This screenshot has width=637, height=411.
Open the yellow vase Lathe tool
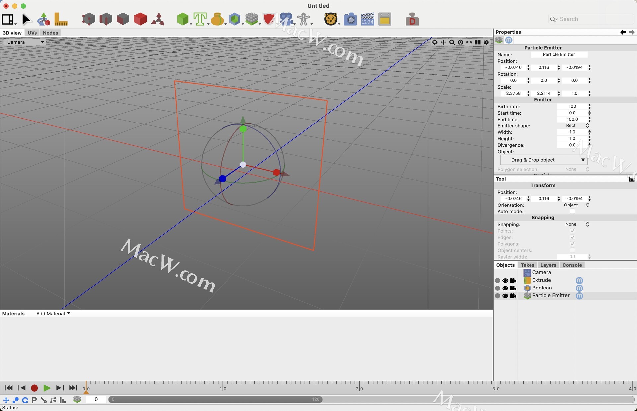click(x=217, y=19)
